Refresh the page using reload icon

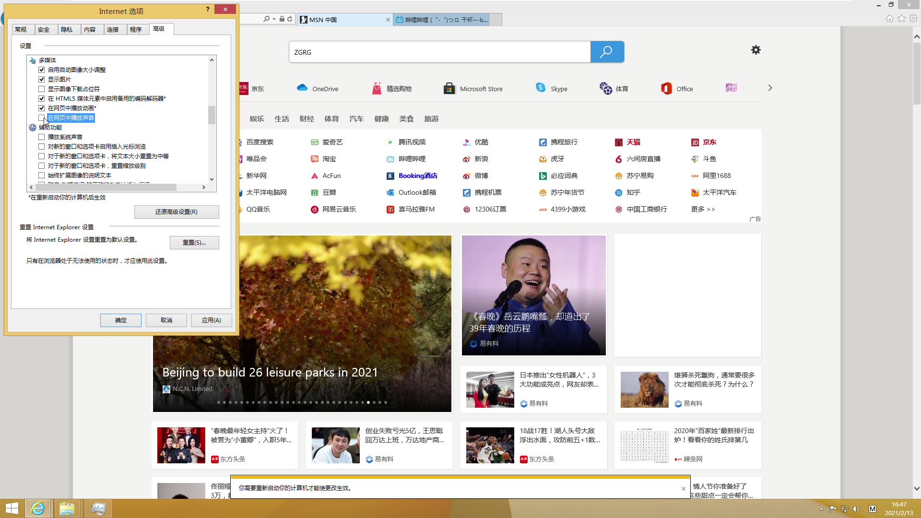[290, 19]
